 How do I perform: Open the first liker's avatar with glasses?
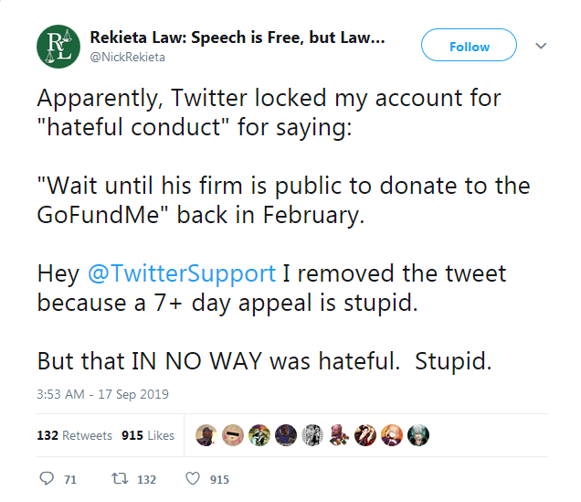(x=206, y=435)
